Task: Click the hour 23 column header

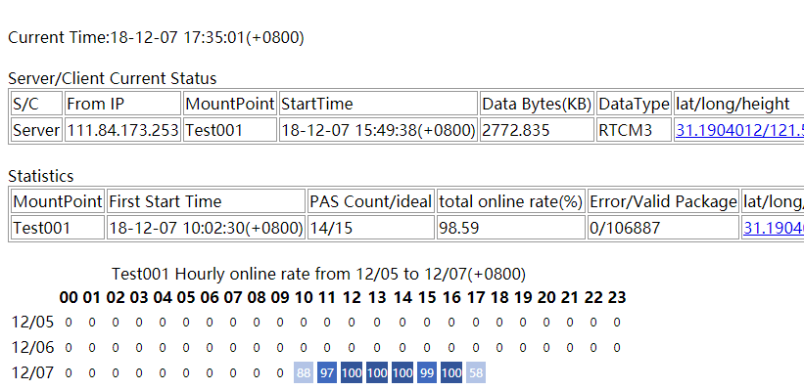Action: click(617, 297)
